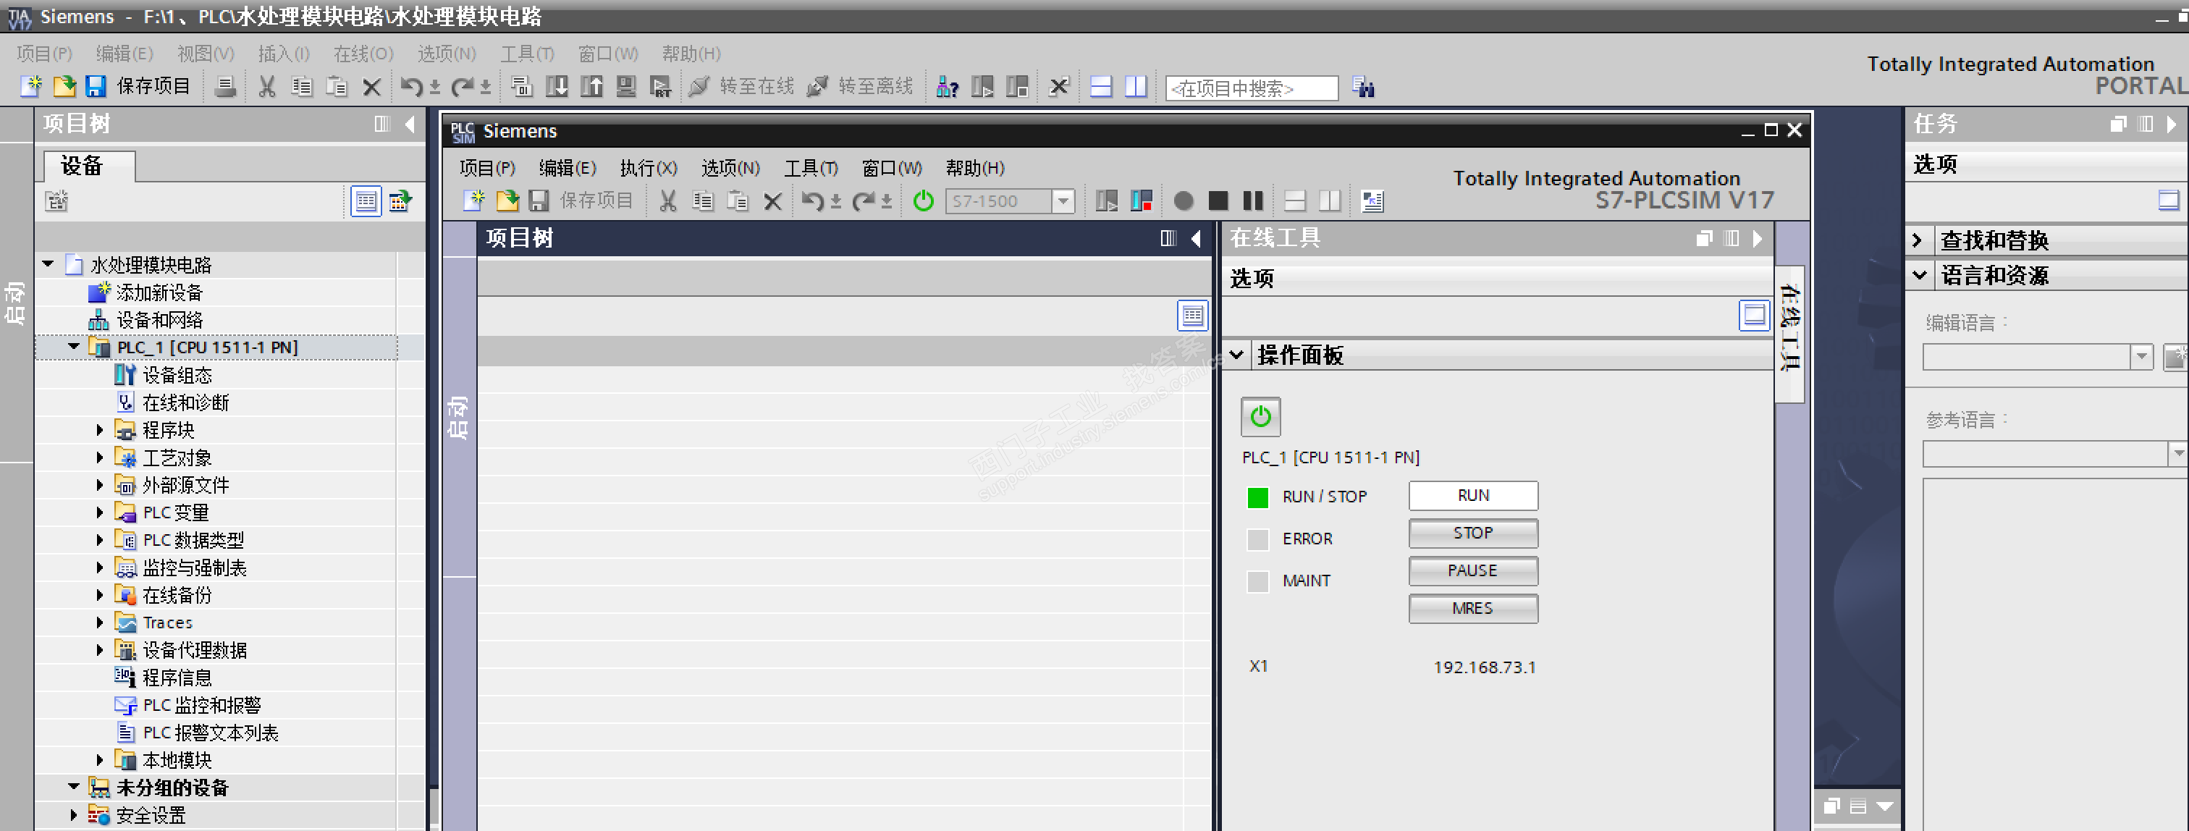Click the Save project icon in TIA Portal toolbar
The width and height of the screenshot is (2189, 831).
[95, 86]
